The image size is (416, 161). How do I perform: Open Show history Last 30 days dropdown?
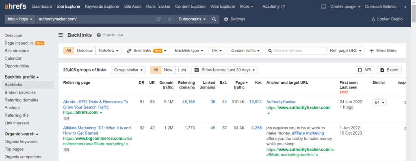[224, 70]
